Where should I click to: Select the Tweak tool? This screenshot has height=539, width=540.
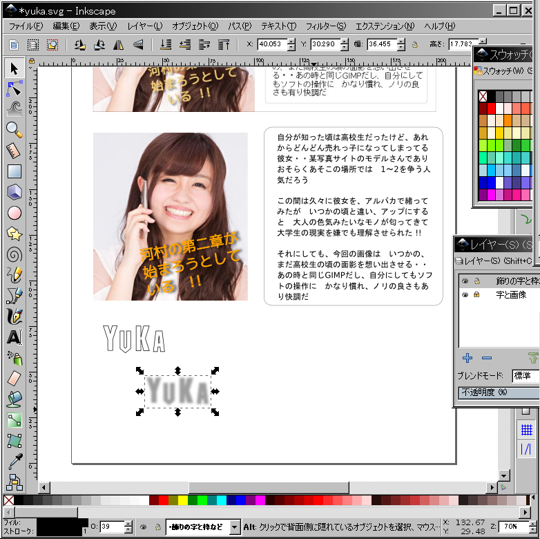pos(14,109)
